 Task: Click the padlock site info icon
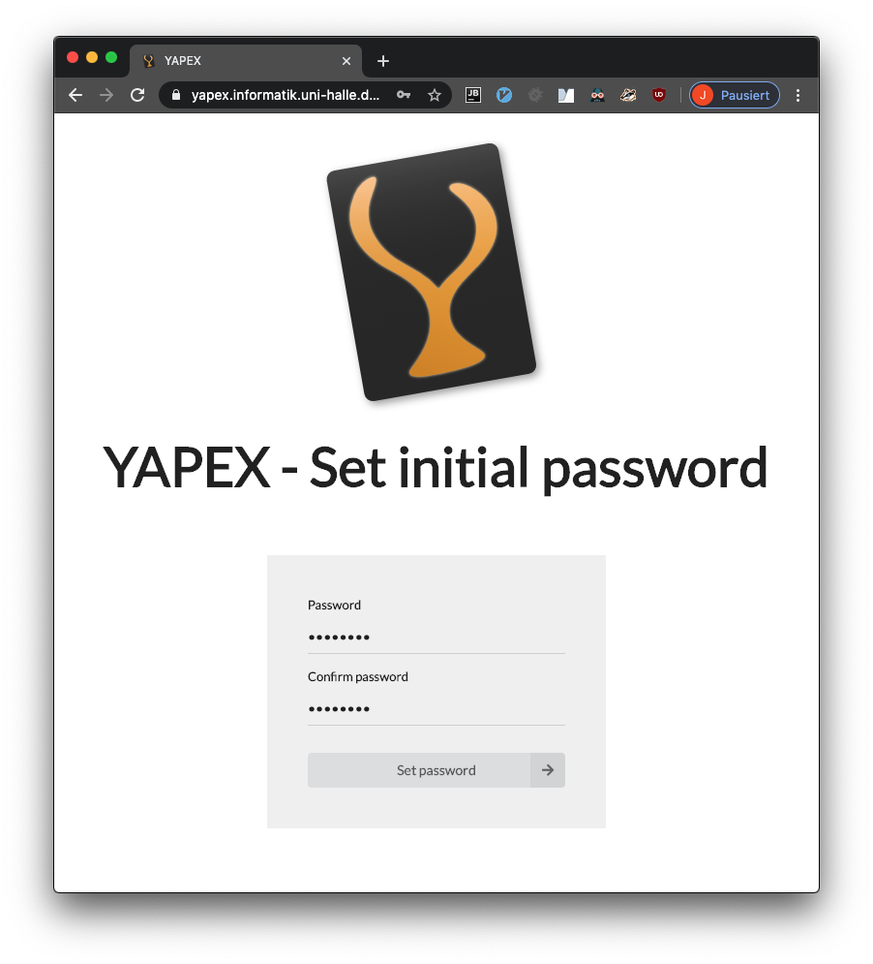click(176, 95)
